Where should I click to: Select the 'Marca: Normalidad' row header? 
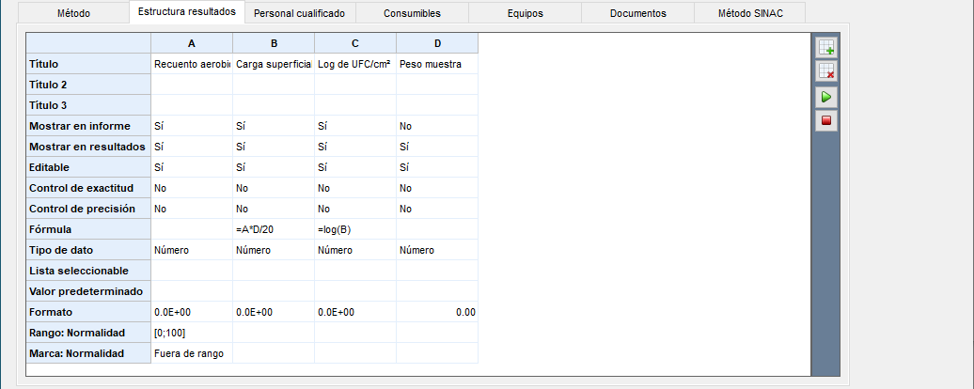coord(88,353)
